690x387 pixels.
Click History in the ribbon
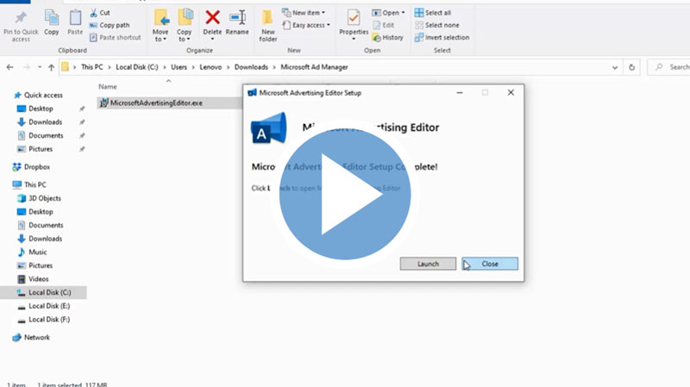[387, 37]
